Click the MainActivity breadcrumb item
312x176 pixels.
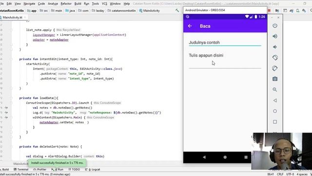[x=150, y=11]
